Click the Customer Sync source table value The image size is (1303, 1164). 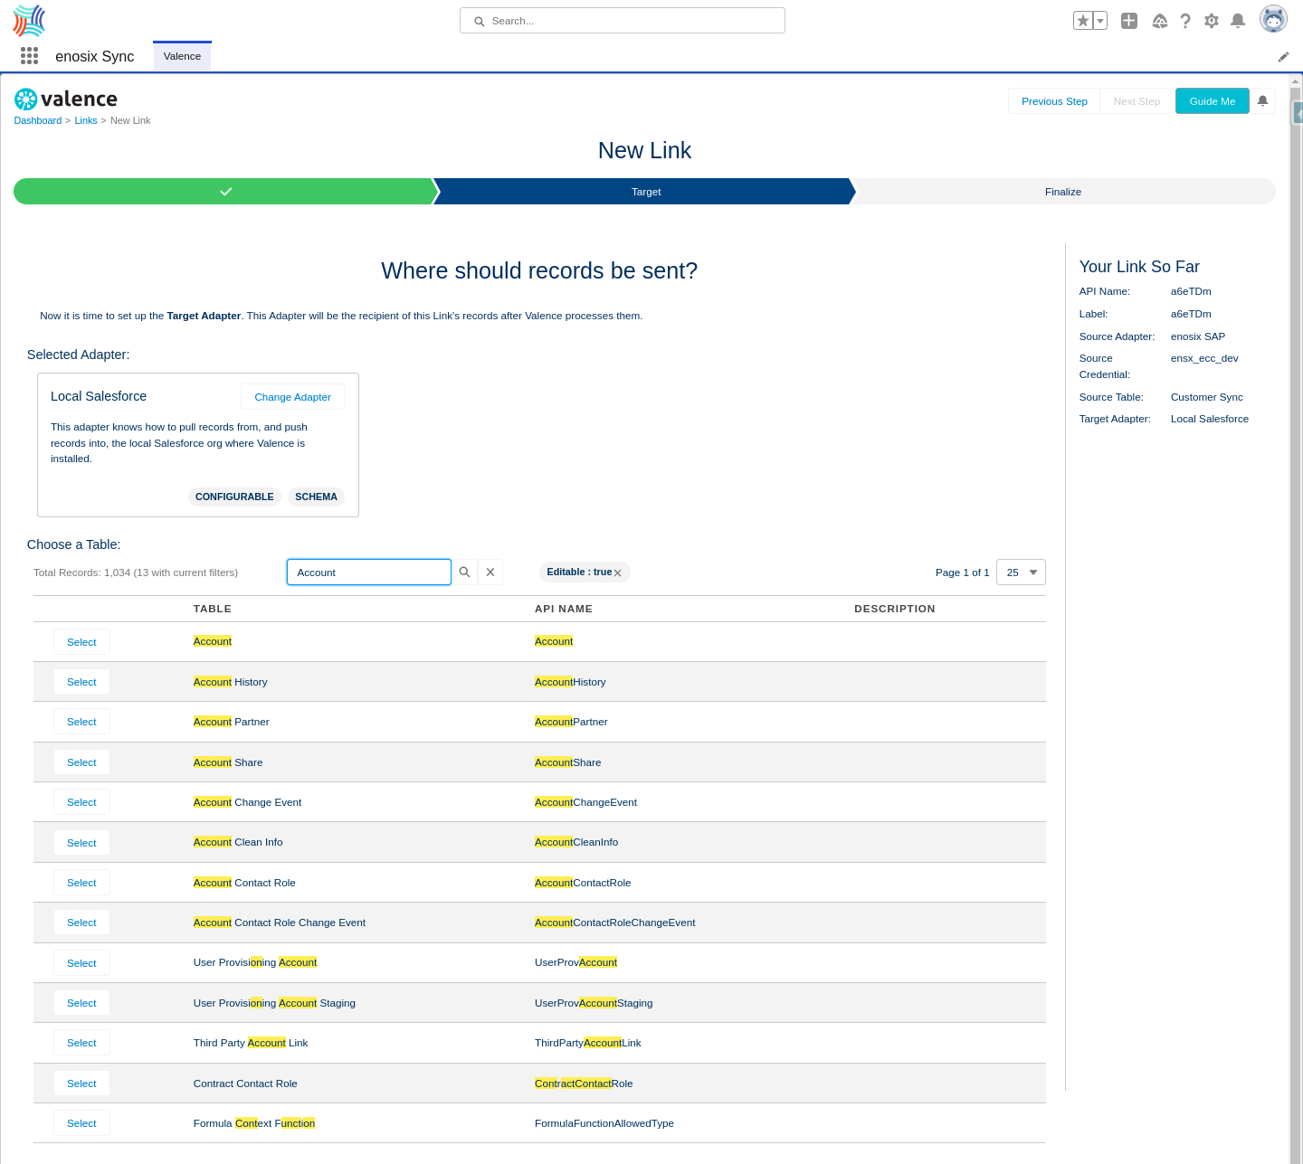tap(1207, 397)
